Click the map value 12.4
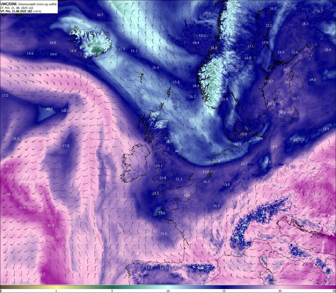This screenshot has width=336, height=293. point(259,139)
